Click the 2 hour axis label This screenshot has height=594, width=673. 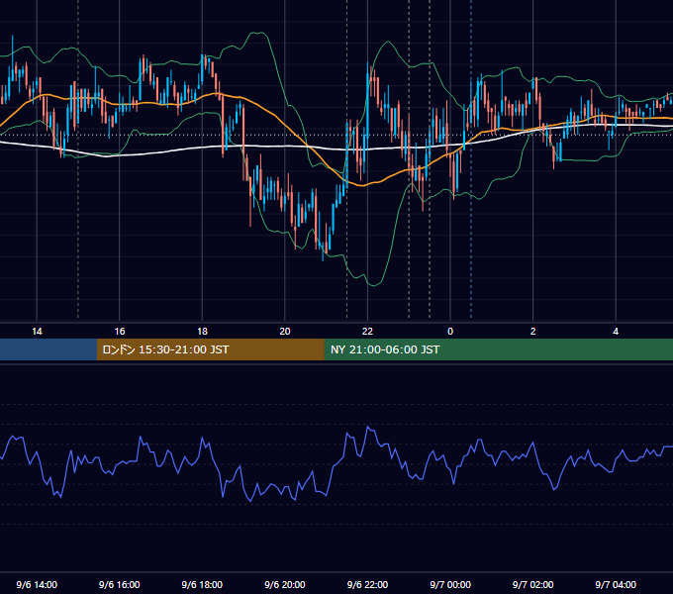coord(532,332)
